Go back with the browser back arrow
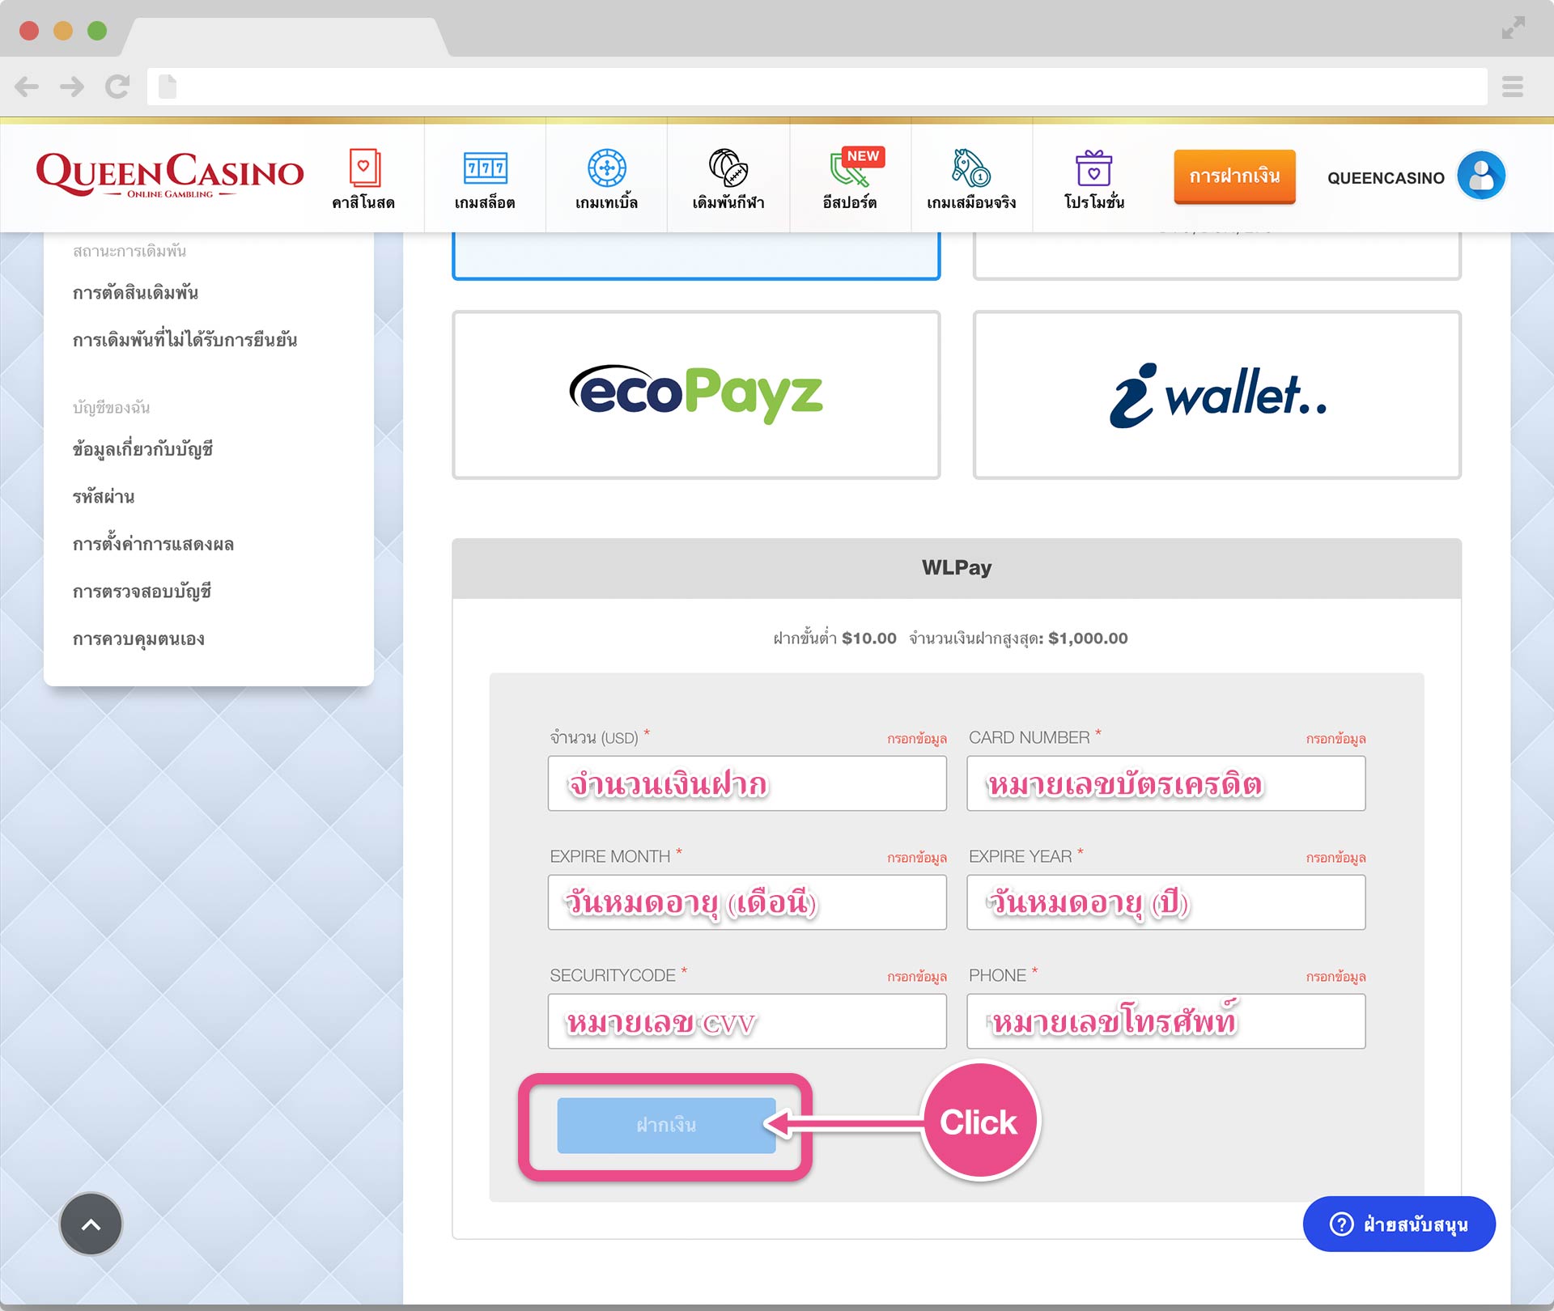Viewport: 1554px width, 1311px height. (x=27, y=87)
